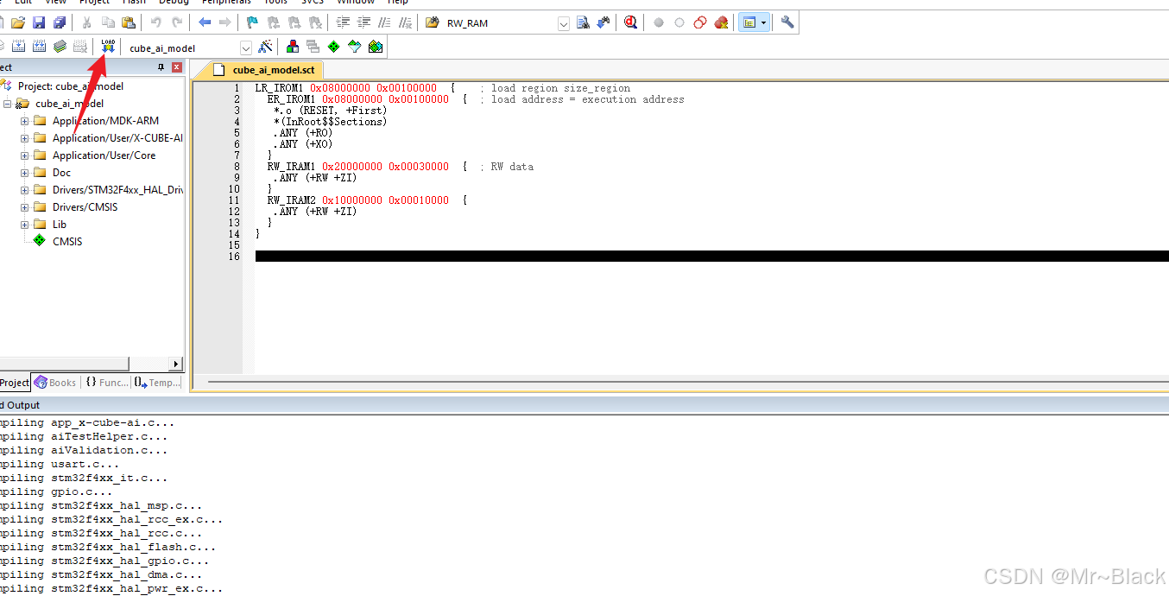Uncomment selection toolbar icon
Screen dimensions: 1169x596
405,22
